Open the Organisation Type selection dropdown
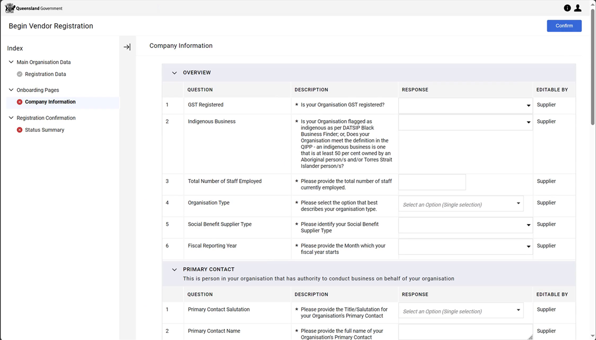This screenshot has height=340, width=596. (x=461, y=204)
